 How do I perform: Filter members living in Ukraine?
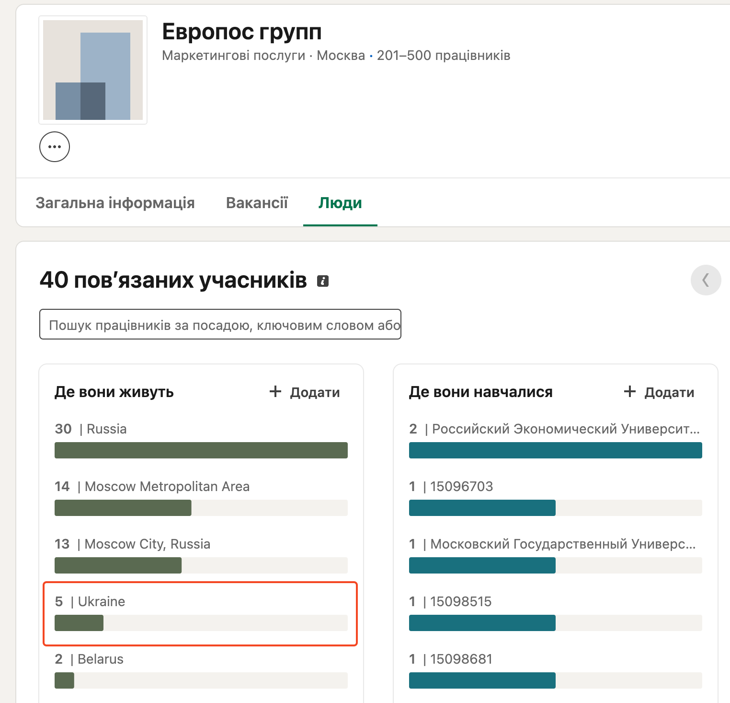(101, 601)
